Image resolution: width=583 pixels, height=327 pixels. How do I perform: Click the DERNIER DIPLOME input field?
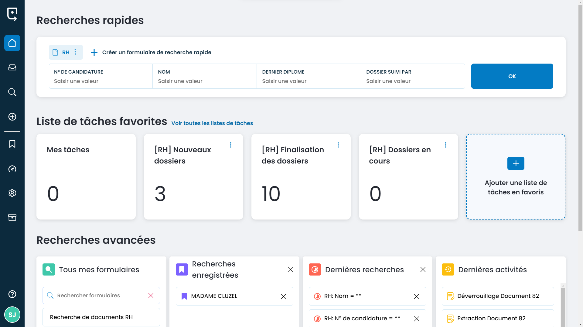(x=309, y=76)
